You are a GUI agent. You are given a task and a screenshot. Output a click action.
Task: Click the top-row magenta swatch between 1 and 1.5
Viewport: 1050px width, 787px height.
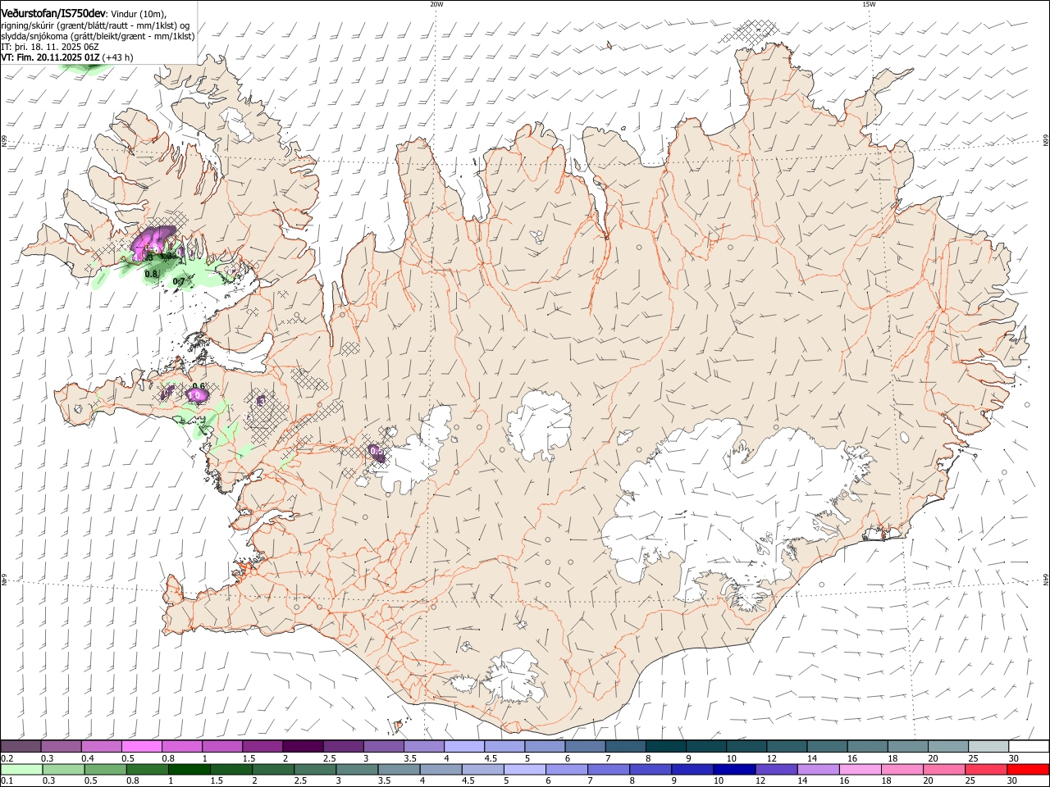tap(221, 747)
